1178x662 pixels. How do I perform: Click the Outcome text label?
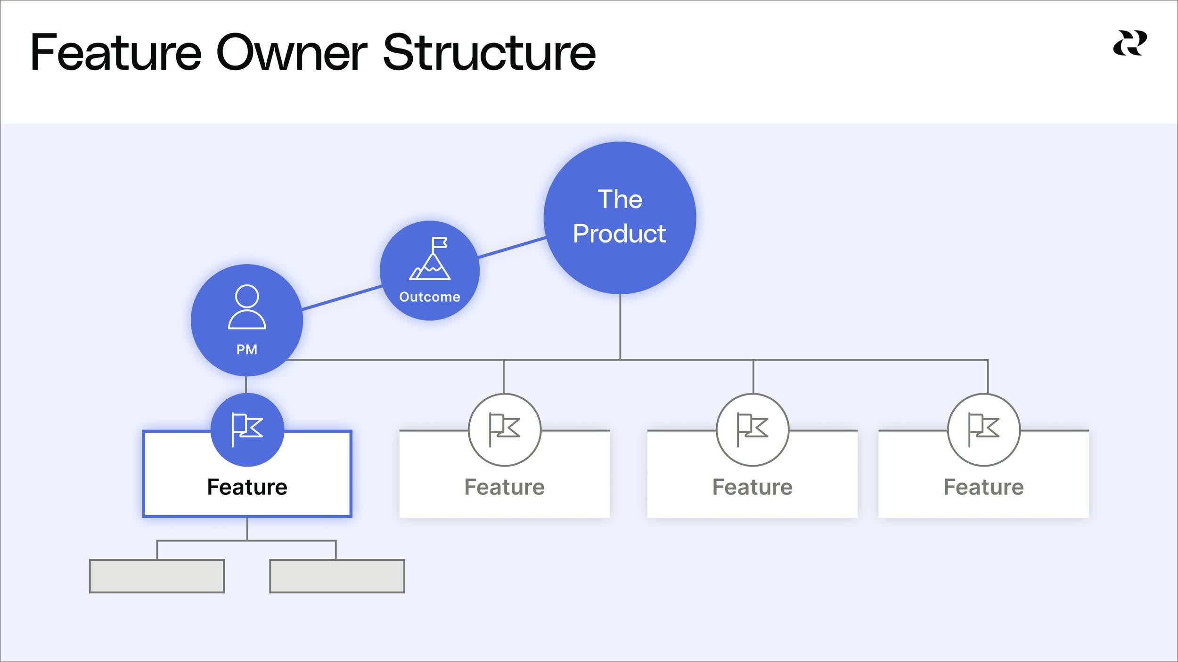(x=430, y=297)
